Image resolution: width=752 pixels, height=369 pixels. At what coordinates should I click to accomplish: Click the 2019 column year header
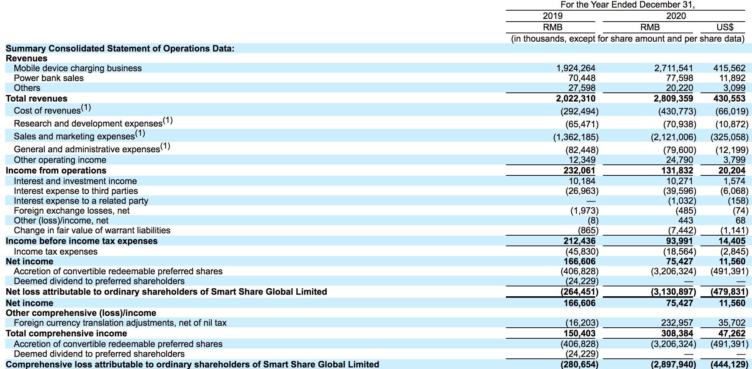click(x=552, y=16)
